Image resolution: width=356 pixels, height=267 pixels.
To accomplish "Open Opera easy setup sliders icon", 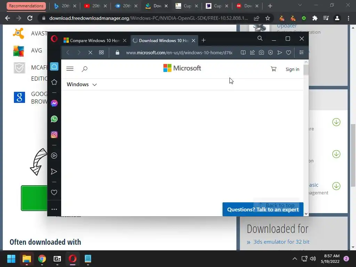I will [x=301, y=52].
